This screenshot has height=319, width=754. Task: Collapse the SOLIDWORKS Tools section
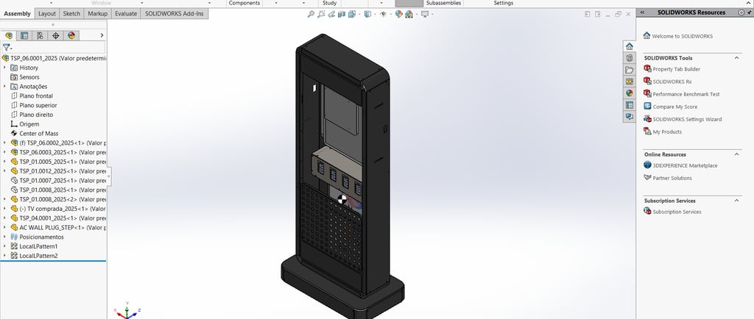(x=736, y=57)
